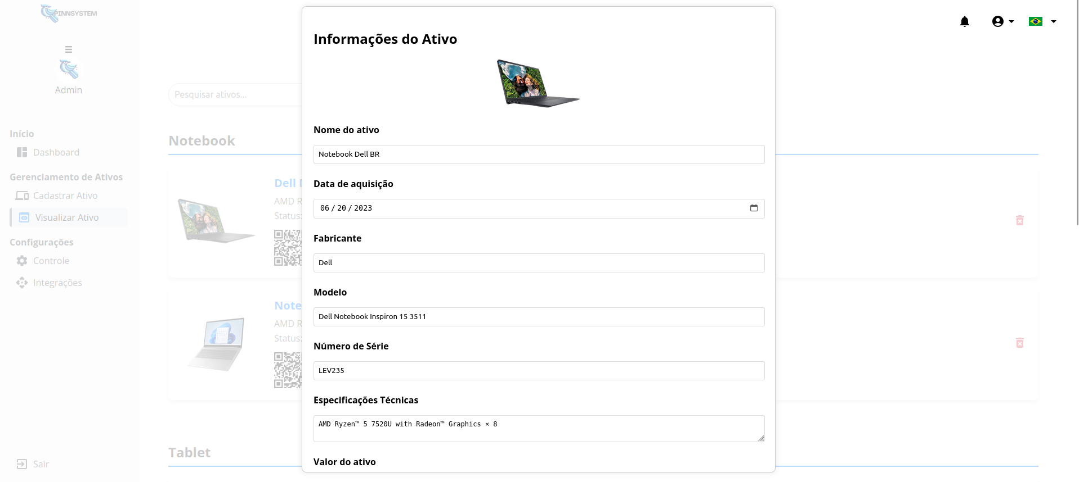The image size is (1079, 482).
Task: Click the Pesquisar ativos search field
Action: point(235,94)
